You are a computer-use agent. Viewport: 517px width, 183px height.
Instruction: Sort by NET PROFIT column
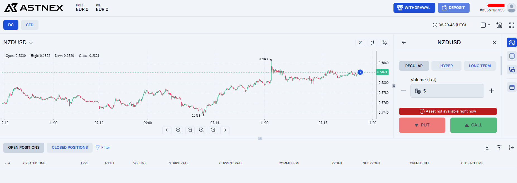(371, 164)
